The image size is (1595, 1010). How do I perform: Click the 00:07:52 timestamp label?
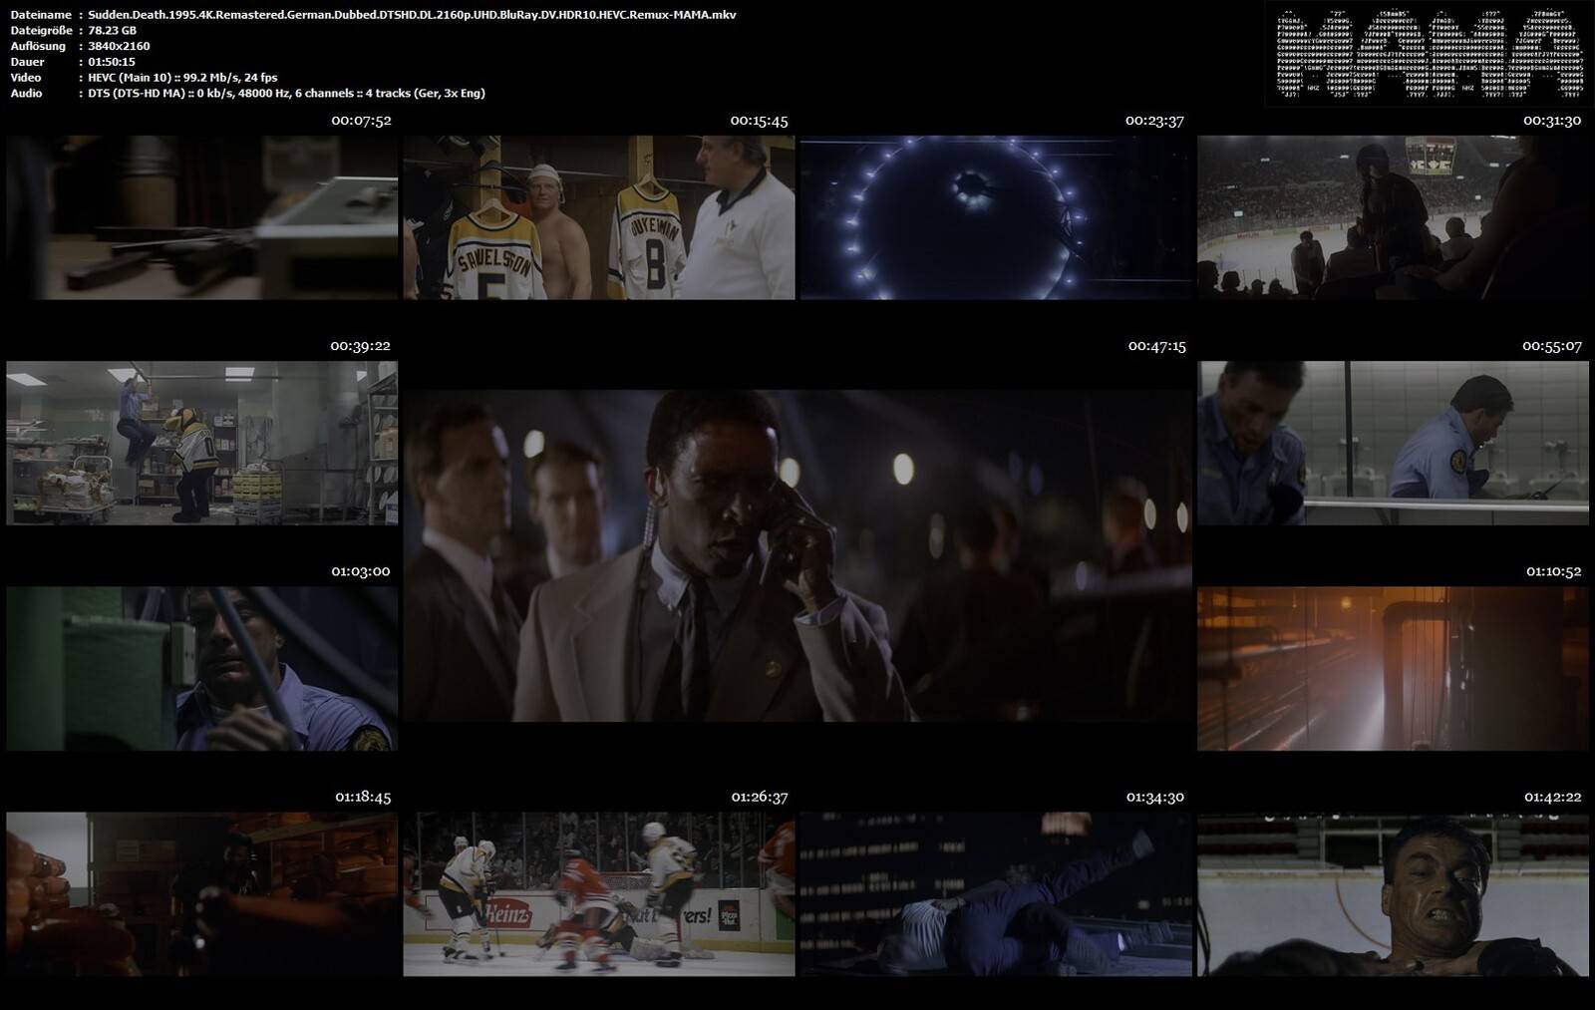pyautogui.click(x=361, y=121)
